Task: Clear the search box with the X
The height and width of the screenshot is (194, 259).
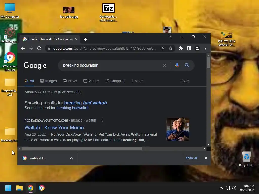Action: (x=164, y=65)
